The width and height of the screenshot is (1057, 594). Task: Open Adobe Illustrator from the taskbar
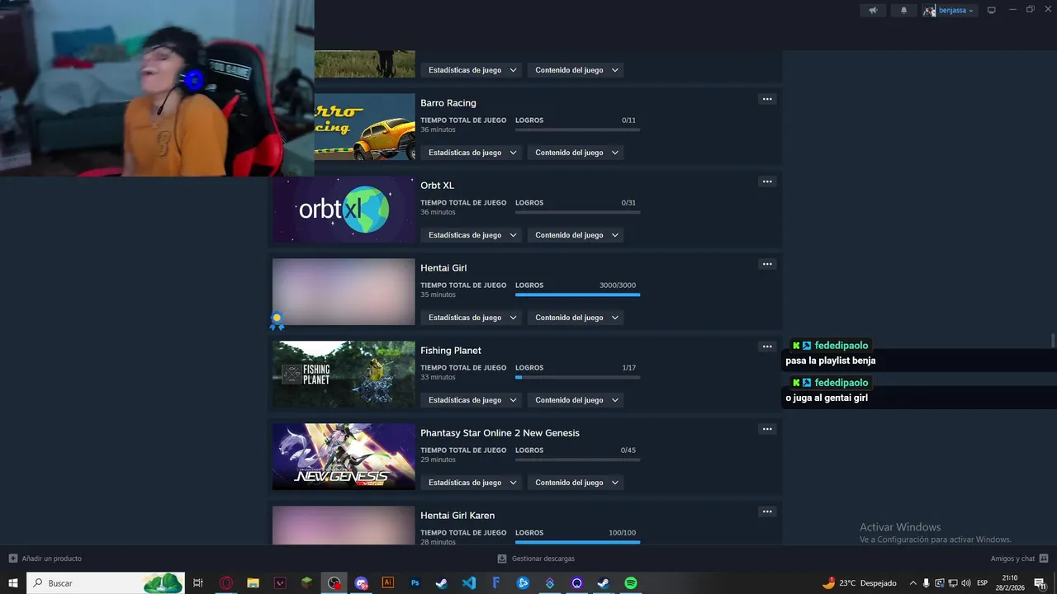pyautogui.click(x=388, y=583)
